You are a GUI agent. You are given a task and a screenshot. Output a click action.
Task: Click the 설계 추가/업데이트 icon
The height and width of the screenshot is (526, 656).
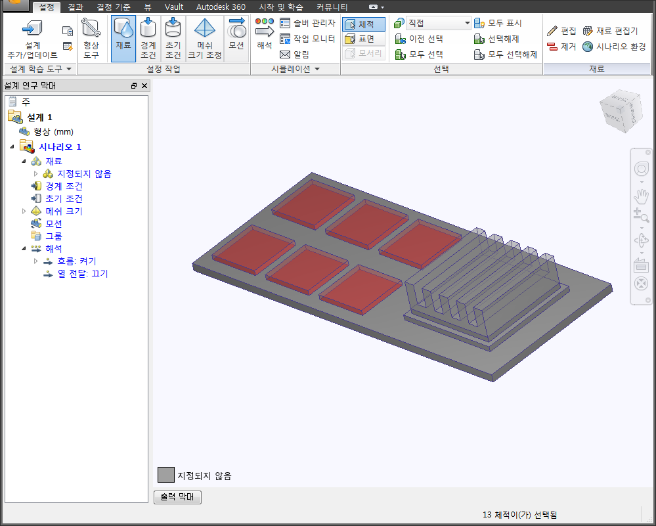[x=32, y=39]
